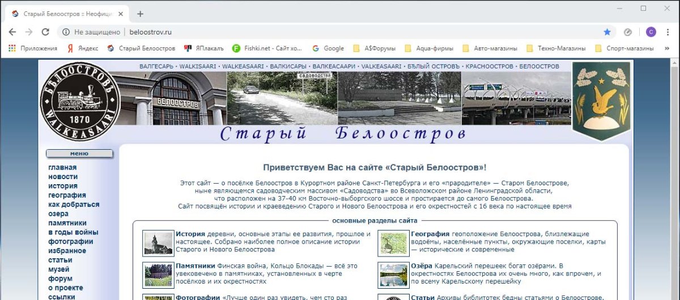Viewport: 680px width, 300px height.
Task: Open the Chrome three-dot menu
Action: point(668,32)
